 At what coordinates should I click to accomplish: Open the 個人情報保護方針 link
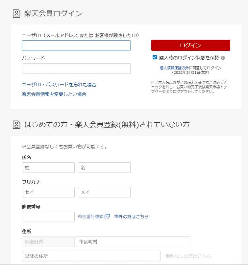click(174, 68)
